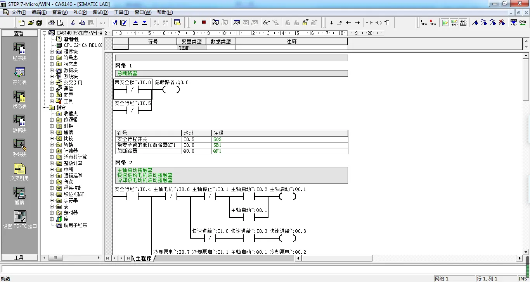Toggle network comments display in the toolbar
The image size is (530, 282).
(x=454, y=22)
